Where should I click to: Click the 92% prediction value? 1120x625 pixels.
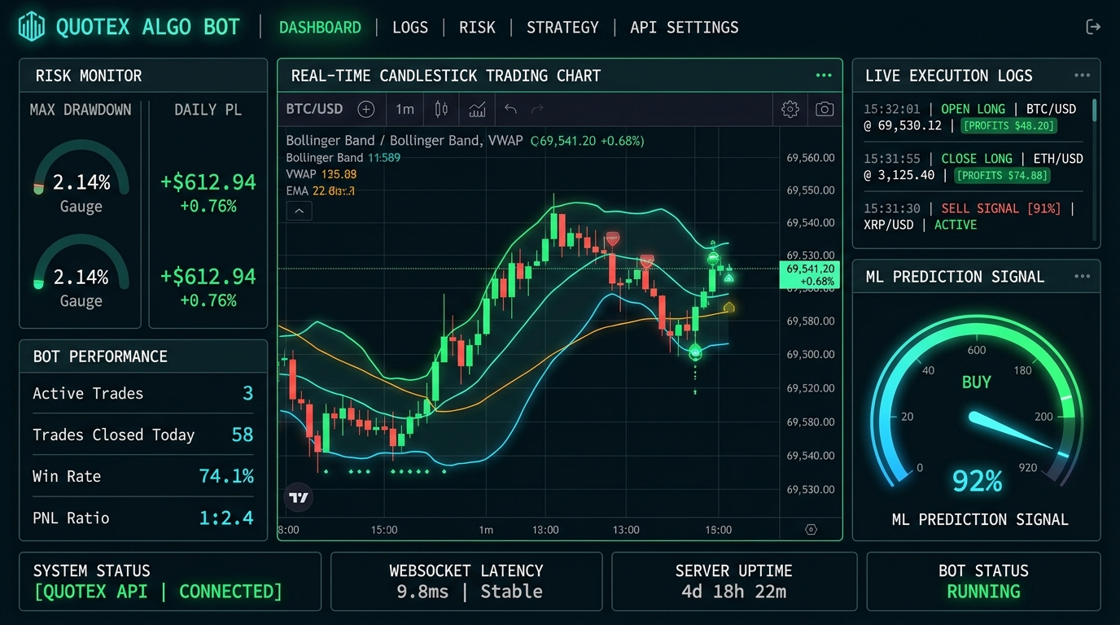977,481
